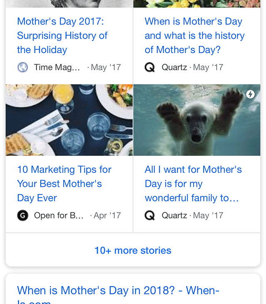Tap the "Time Mag…" source label

pyautogui.click(x=57, y=67)
